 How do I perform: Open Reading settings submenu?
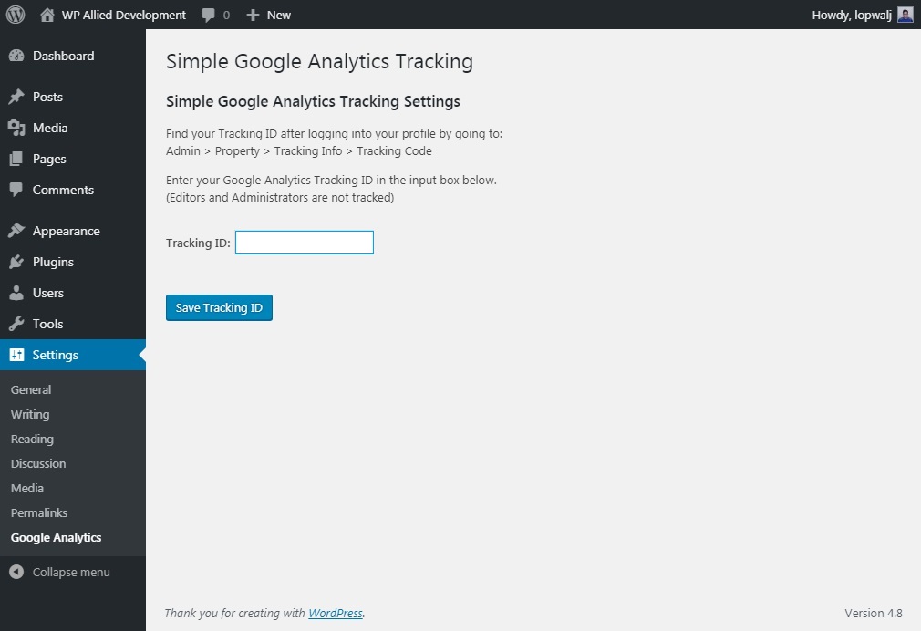click(32, 439)
